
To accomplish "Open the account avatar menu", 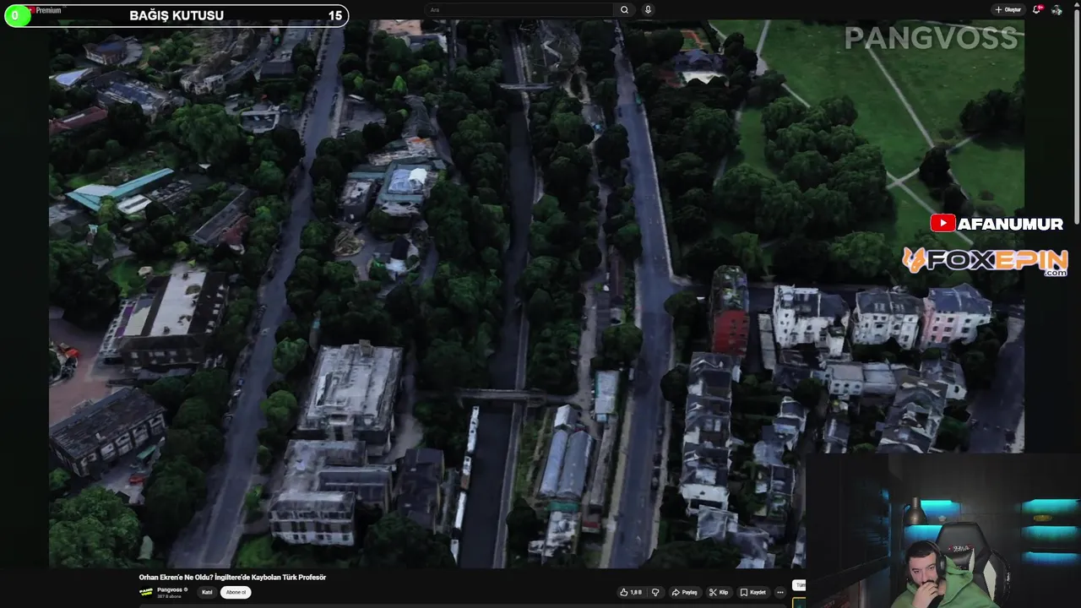I will [x=1057, y=9].
